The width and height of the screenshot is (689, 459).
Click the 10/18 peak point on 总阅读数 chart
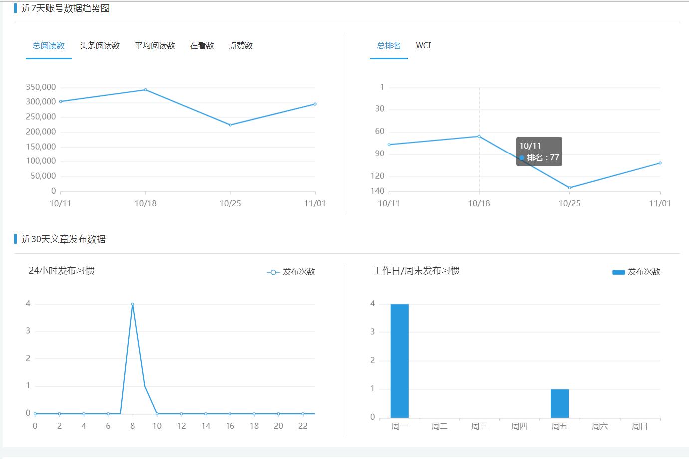point(145,90)
